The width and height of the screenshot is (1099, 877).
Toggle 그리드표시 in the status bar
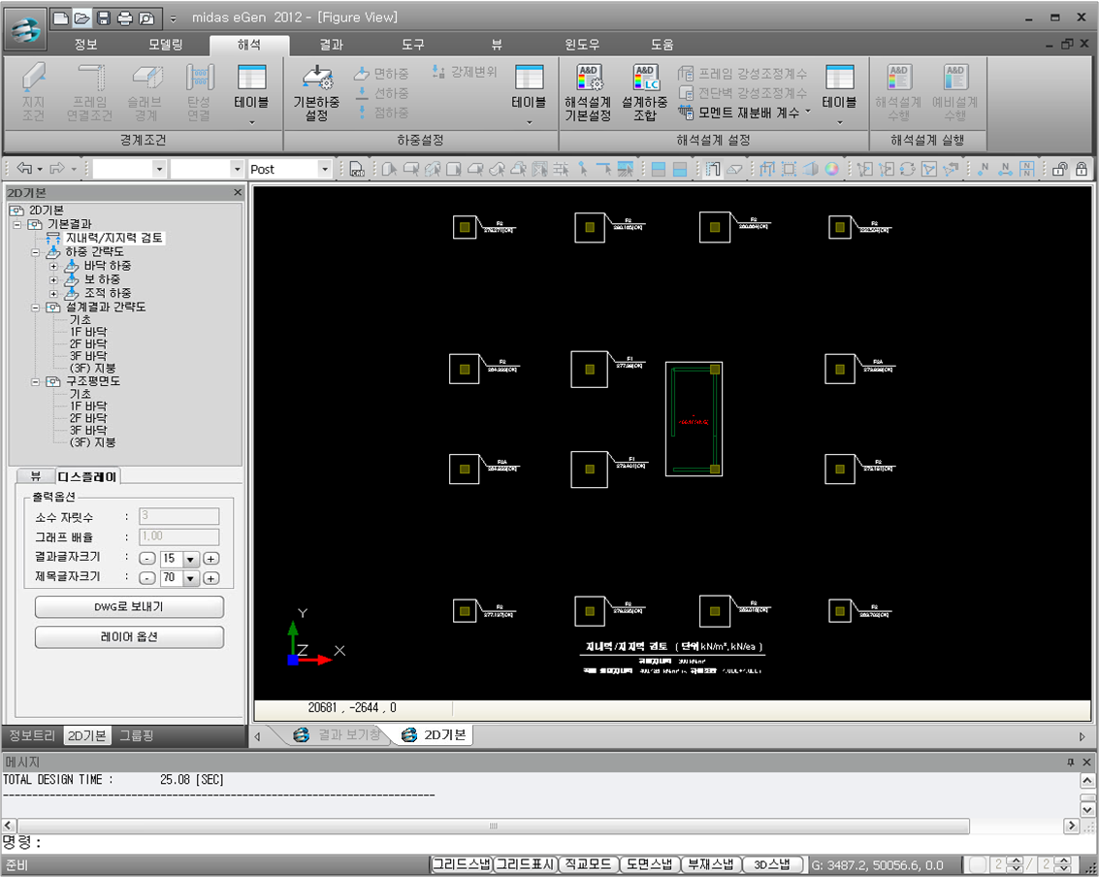click(525, 865)
